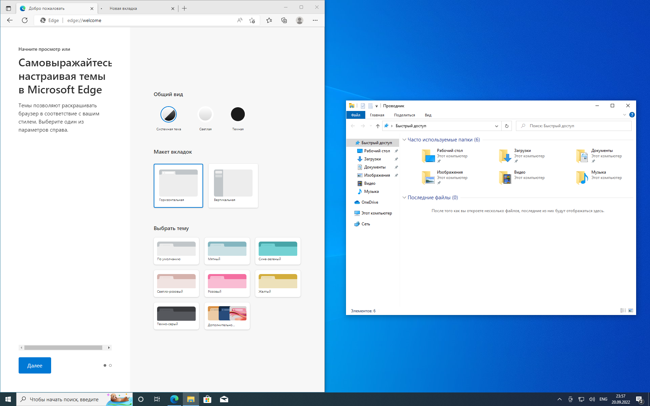
Task: Select Загрузки in Explorer navigation pane
Action: (372, 159)
